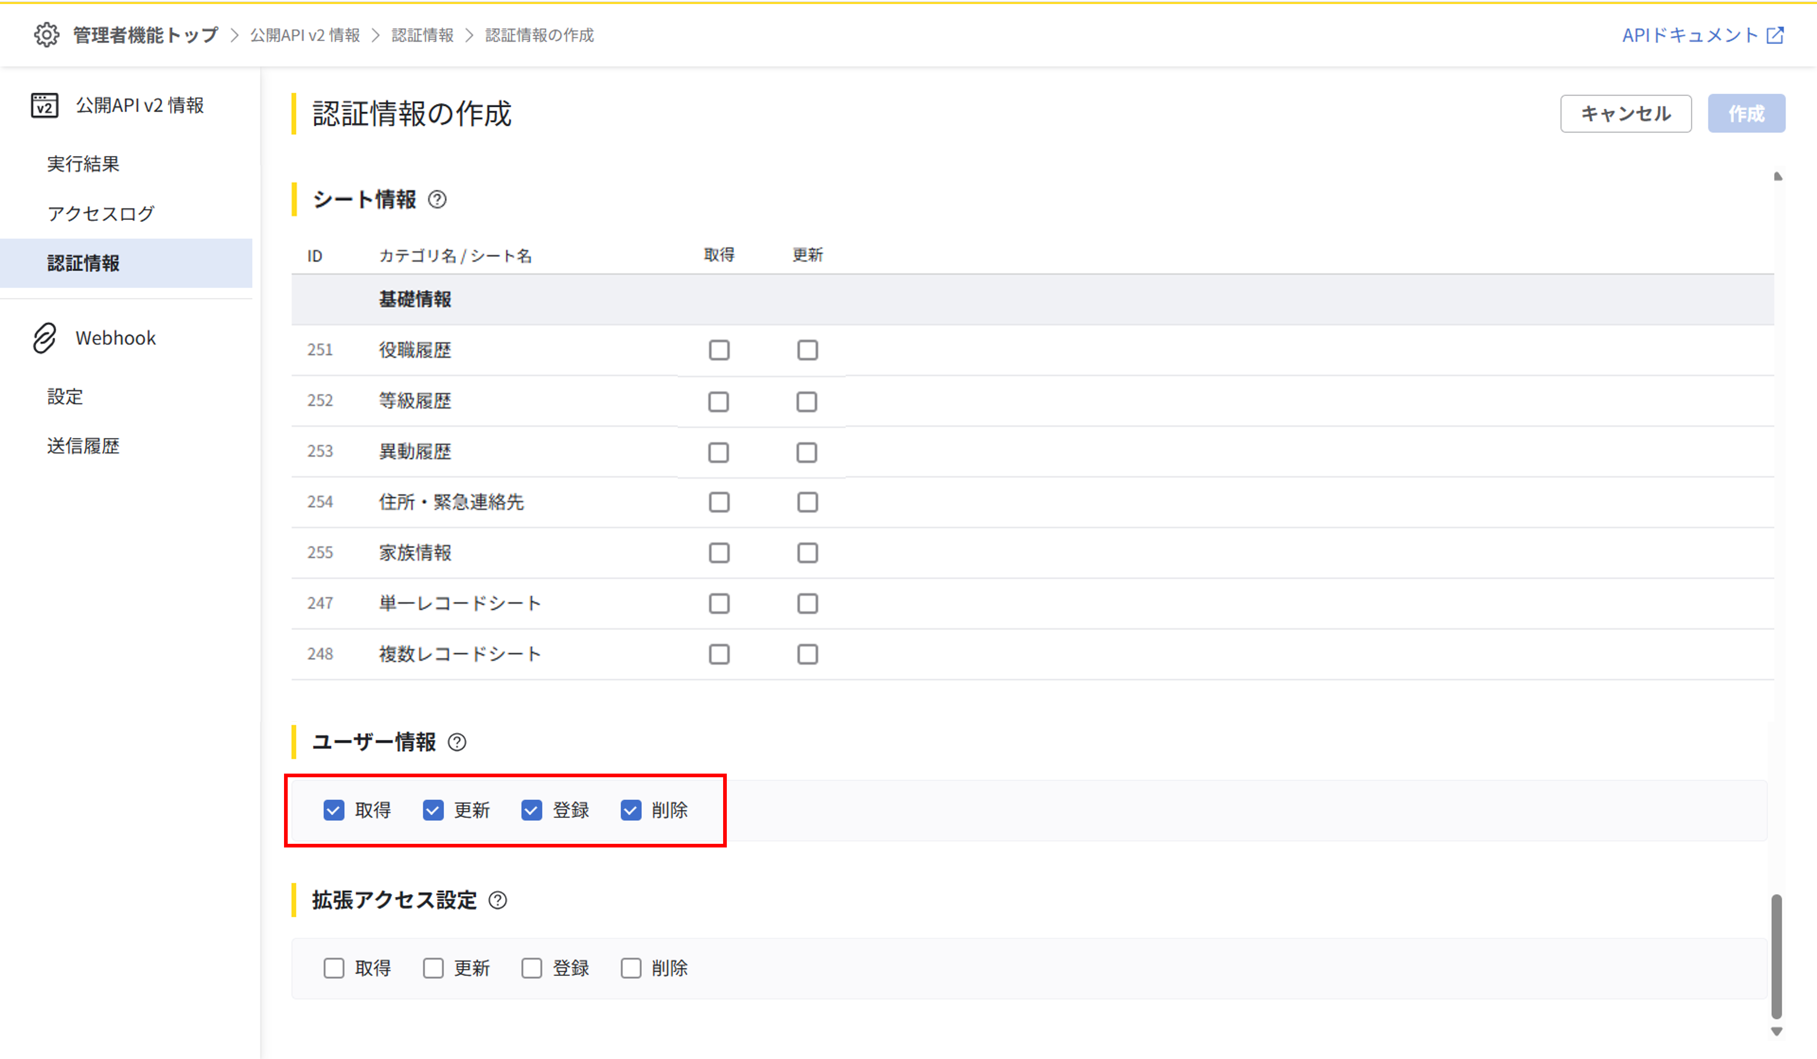1817x1059 pixels.
Task: Check 更新 for 異動履歴 row
Action: (x=807, y=453)
